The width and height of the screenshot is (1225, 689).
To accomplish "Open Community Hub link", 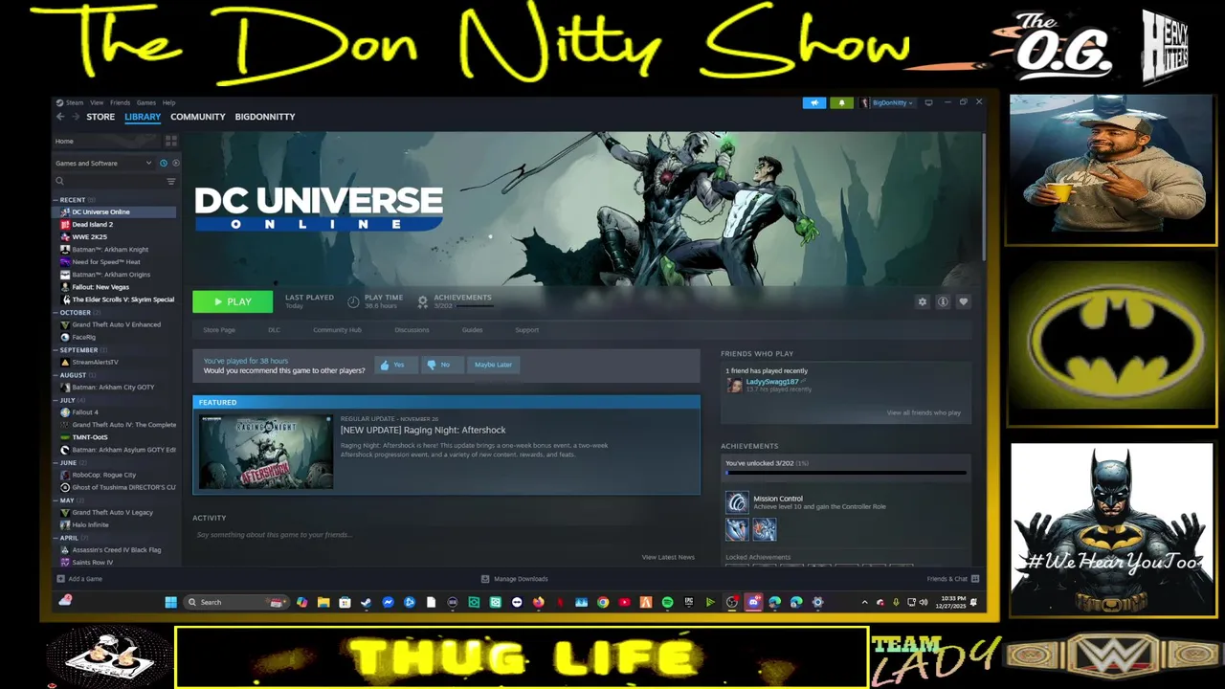I will [337, 330].
